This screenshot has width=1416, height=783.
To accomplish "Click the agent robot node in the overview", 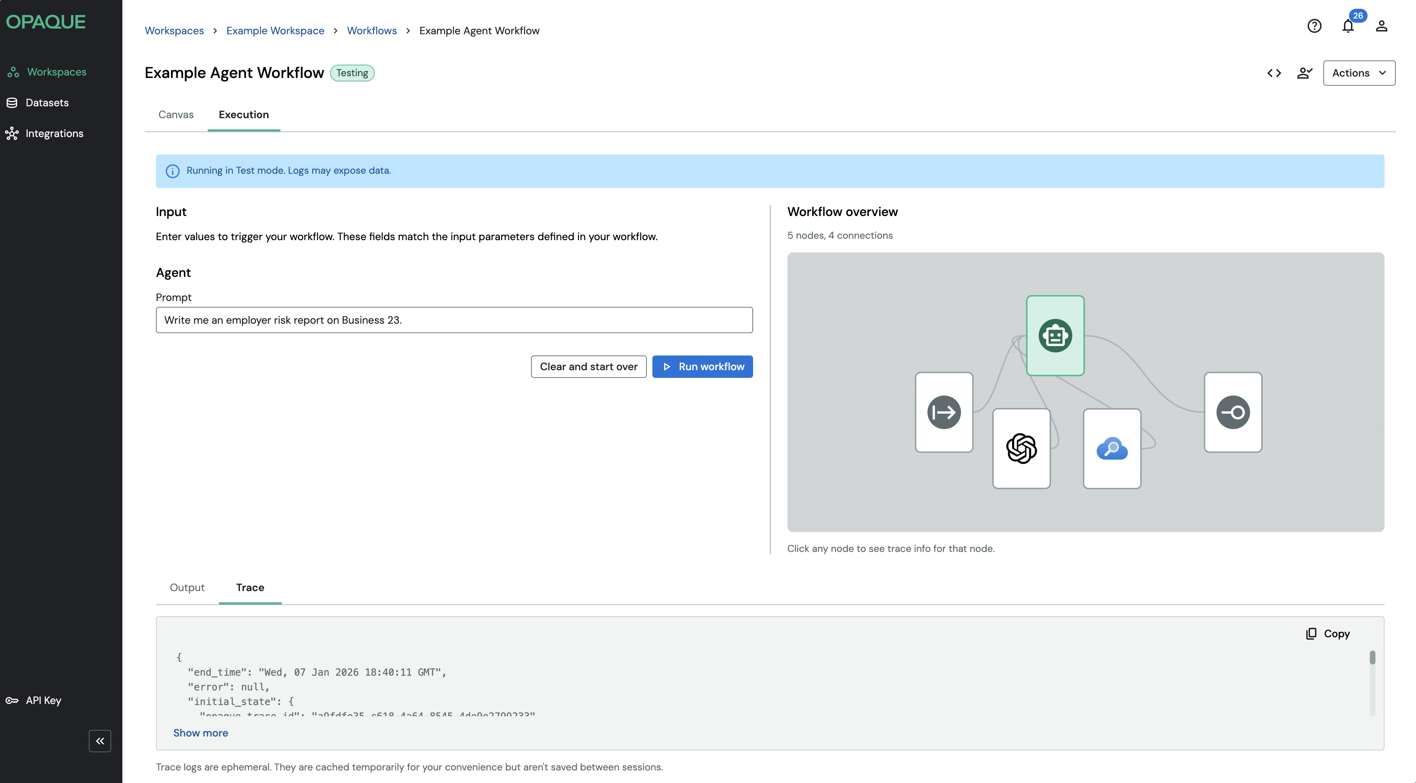I will [1055, 335].
